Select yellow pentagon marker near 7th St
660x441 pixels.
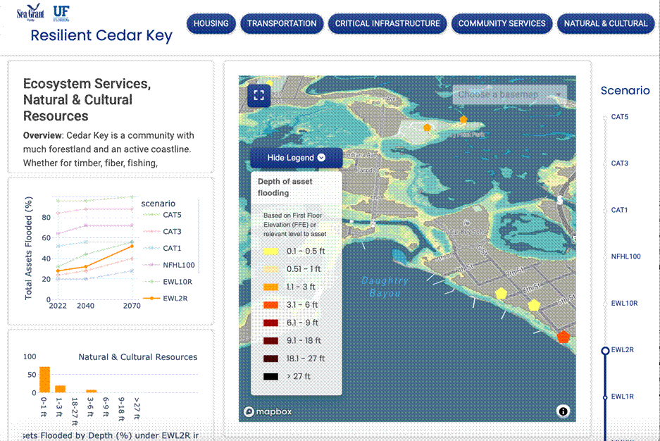(x=501, y=293)
